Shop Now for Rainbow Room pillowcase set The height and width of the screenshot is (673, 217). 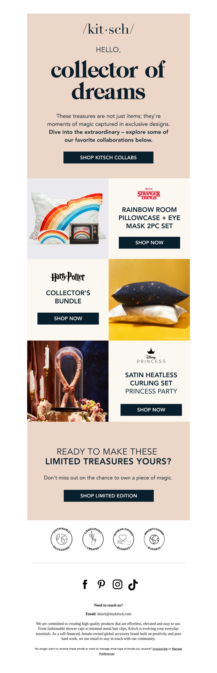[149, 243]
